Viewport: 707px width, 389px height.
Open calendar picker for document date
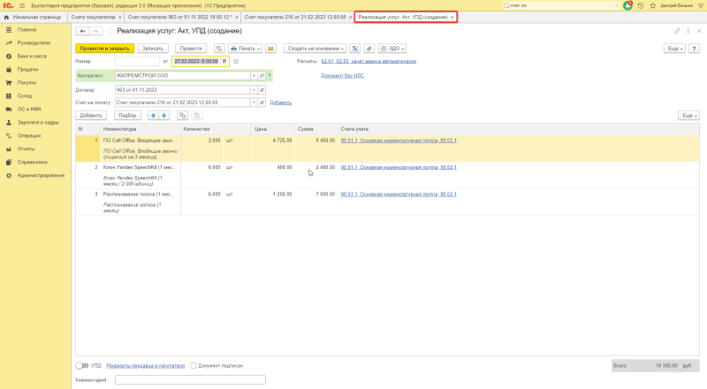pyautogui.click(x=224, y=61)
